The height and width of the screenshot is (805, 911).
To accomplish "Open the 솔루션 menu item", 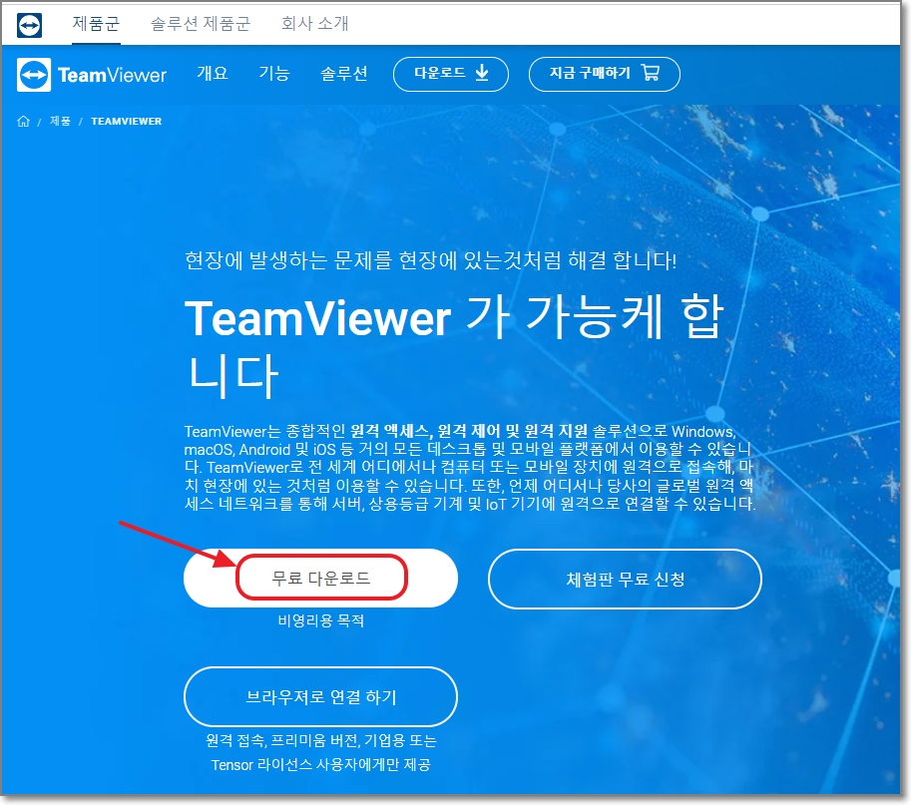I will [x=343, y=74].
